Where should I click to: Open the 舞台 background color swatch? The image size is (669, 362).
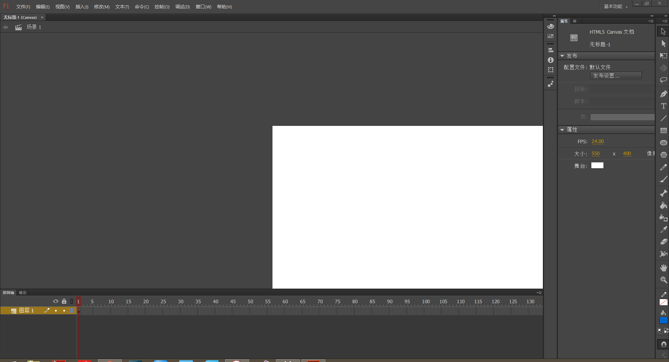(x=597, y=166)
